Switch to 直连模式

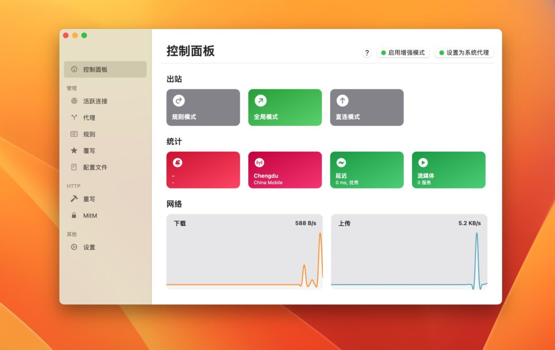click(366, 107)
